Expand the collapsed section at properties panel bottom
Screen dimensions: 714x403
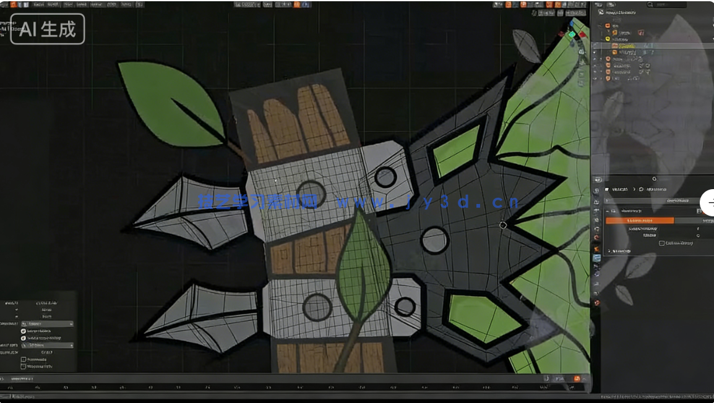tap(610, 251)
